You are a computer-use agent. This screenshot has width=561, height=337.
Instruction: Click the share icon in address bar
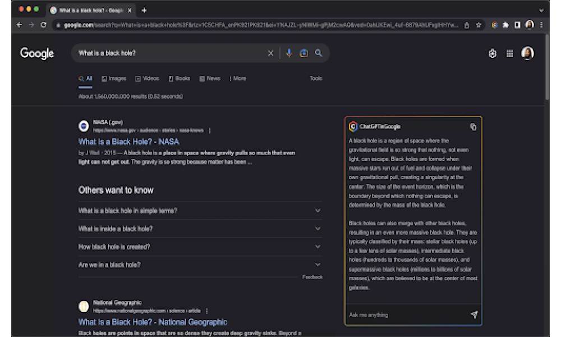coord(467,25)
